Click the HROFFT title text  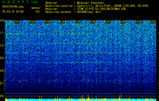click(x=16, y=2)
